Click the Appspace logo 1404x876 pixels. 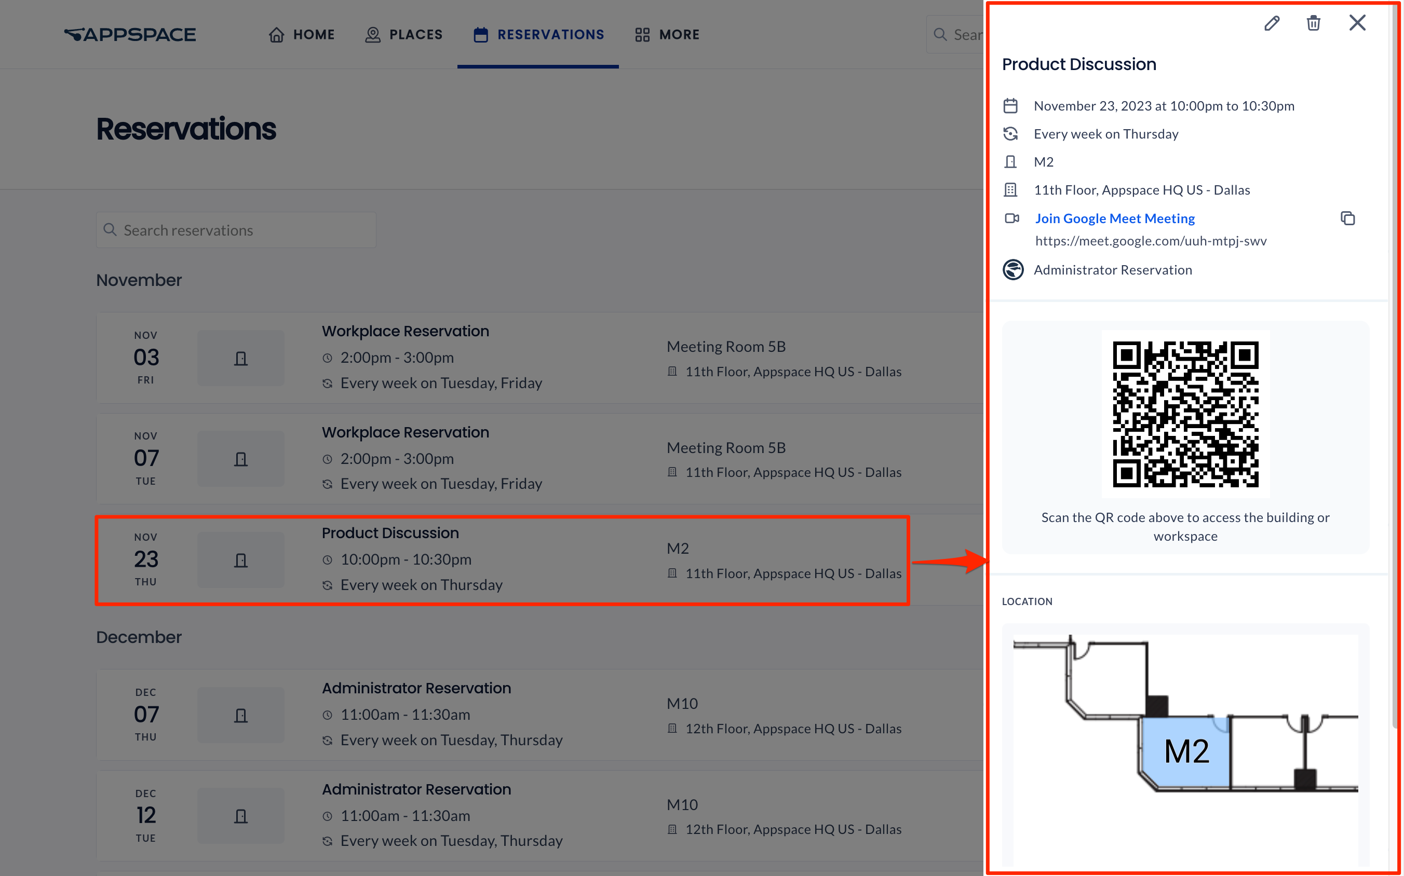pyautogui.click(x=130, y=35)
